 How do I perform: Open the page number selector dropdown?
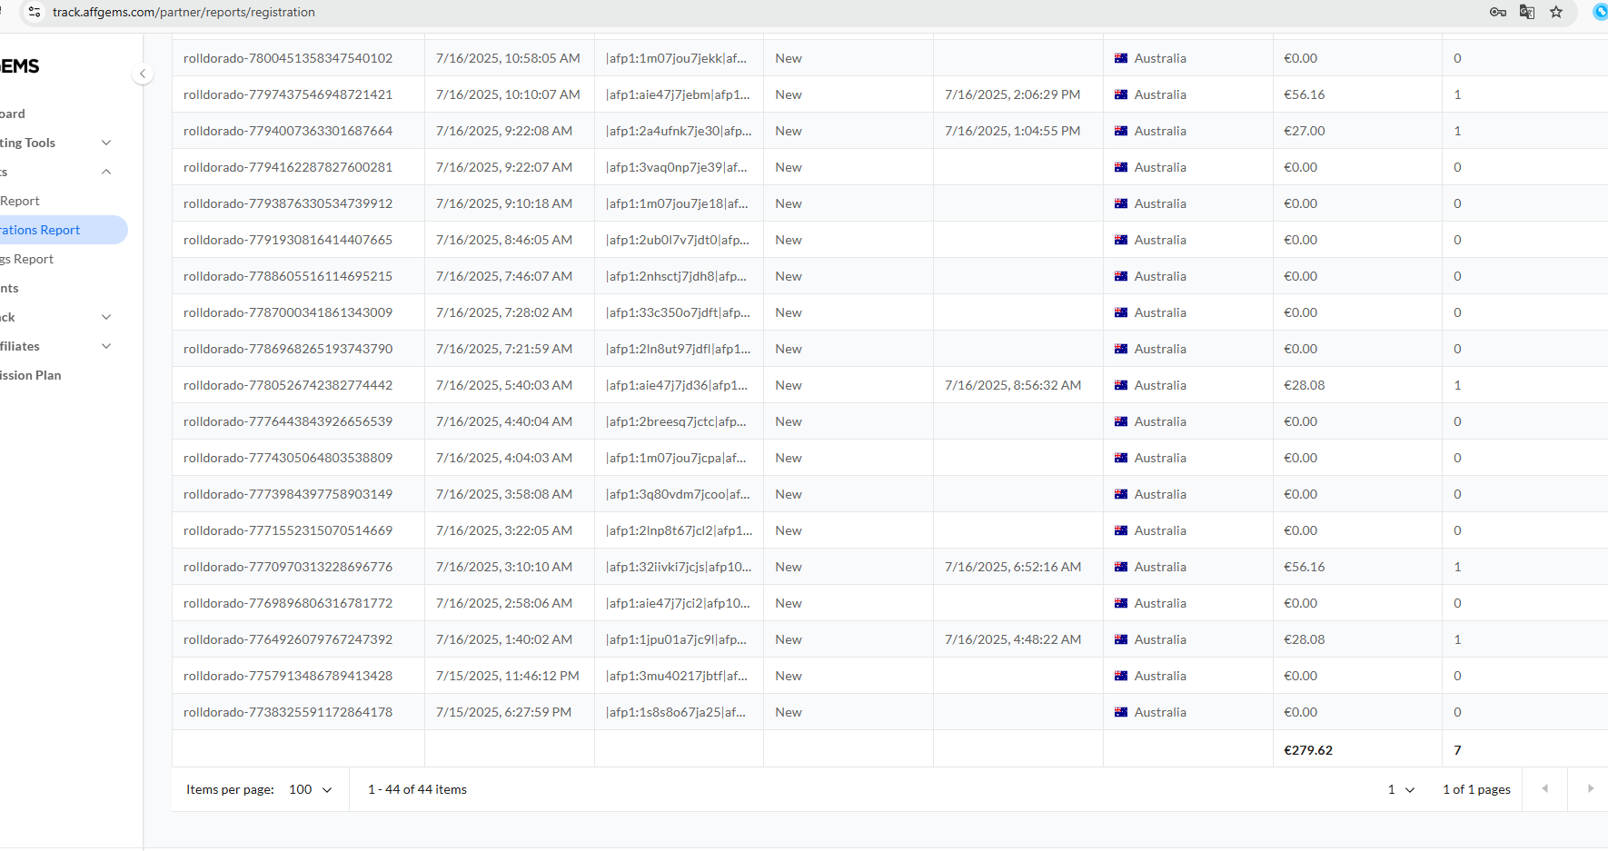coord(1401,789)
